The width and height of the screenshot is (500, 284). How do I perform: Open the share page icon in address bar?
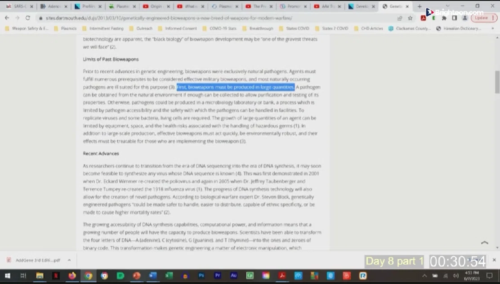[x=400, y=18]
